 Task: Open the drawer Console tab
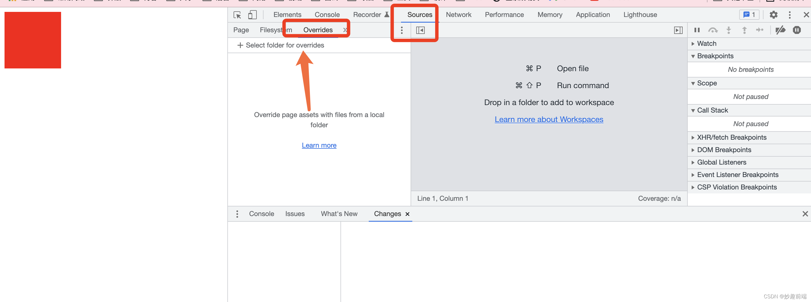coord(261,214)
